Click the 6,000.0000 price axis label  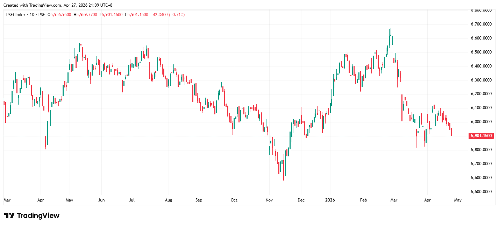[481, 122]
